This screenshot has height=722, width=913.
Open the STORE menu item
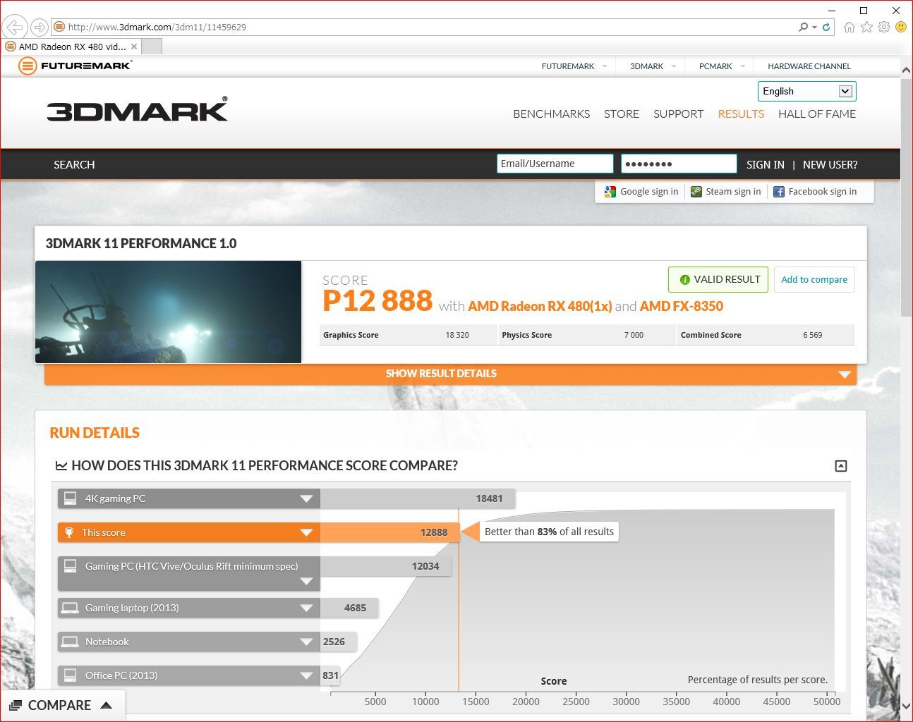tap(622, 114)
